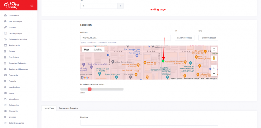Zoom in on the map
Image resolution: width=261 pixels, height=128 pixels.
click(x=214, y=68)
